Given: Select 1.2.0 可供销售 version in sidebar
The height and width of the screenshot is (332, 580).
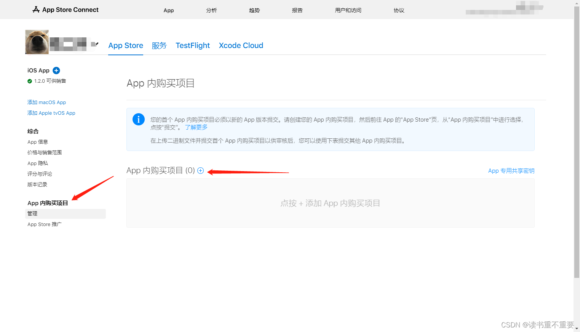Looking at the screenshot, I should 50,81.
